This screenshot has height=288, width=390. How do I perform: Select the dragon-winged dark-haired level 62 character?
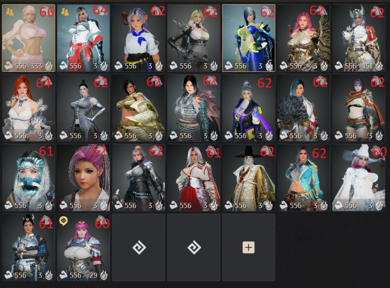coord(194,108)
